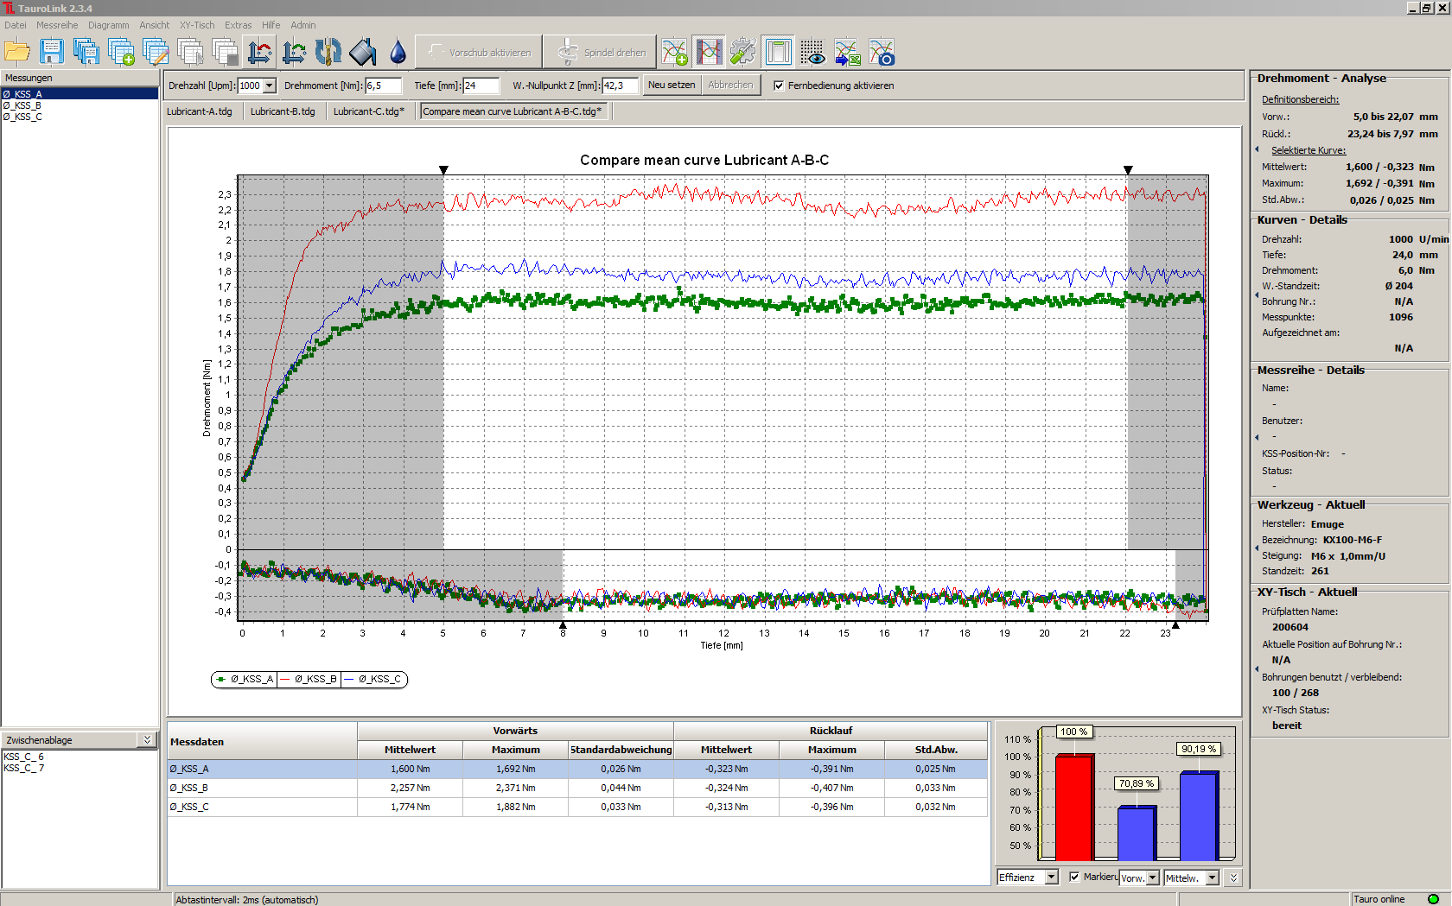Select Ø_KSS_C in the Messungen list

pos(80,117)
